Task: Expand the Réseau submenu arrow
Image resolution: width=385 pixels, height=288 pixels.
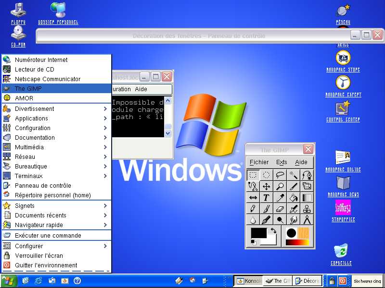Action: pyautogui.click(x=105, y=157)
